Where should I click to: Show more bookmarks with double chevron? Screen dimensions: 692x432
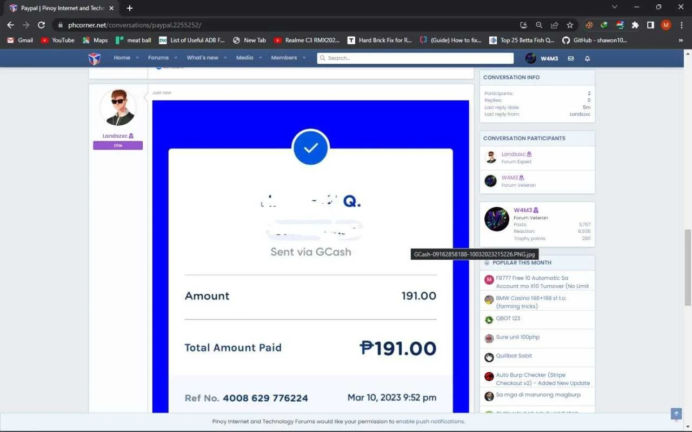[681, 40]
